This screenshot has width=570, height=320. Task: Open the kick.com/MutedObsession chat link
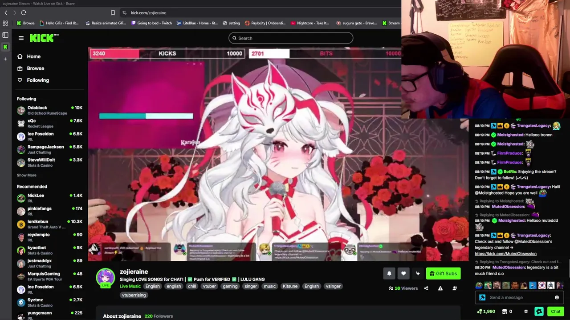505,254
